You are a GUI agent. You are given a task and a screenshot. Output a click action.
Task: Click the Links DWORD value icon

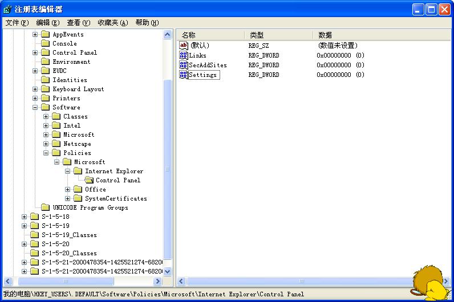point(184,55)
